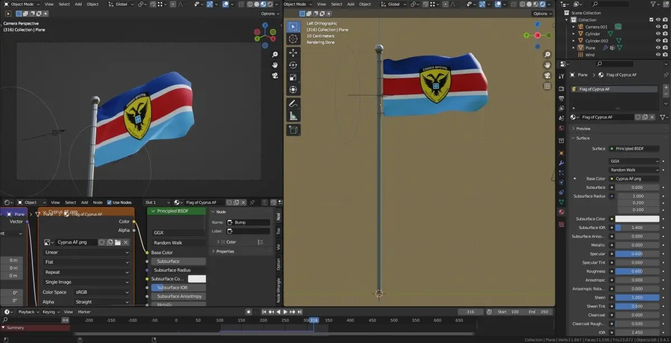Adjust the Sheen 1.000 slider
The image size is (671, 343).
click(637, 298)
